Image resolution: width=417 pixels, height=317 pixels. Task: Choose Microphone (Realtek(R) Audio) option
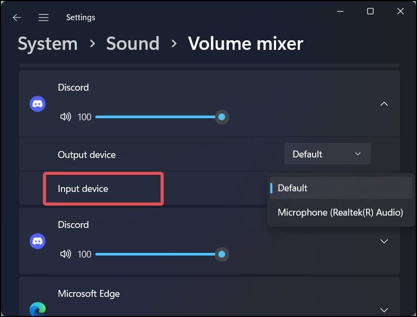(341, 213)
